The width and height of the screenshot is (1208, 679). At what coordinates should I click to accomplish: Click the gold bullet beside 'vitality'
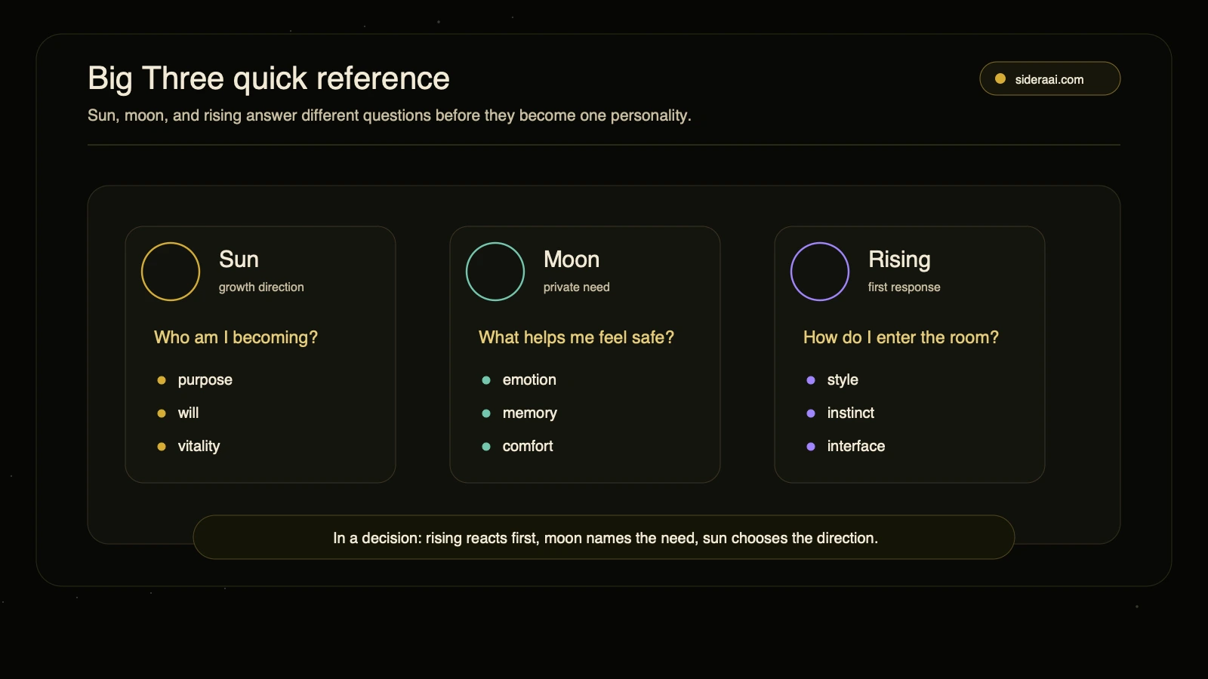pyautogui.click(x=162, y=447)
